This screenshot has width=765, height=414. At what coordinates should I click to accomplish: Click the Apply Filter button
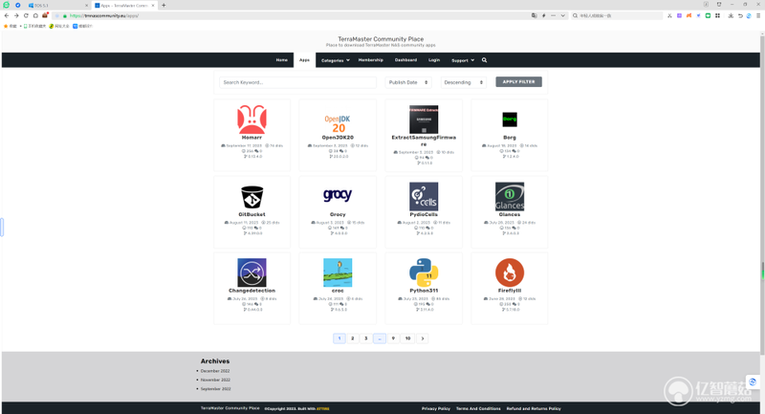tap(518, 82)
